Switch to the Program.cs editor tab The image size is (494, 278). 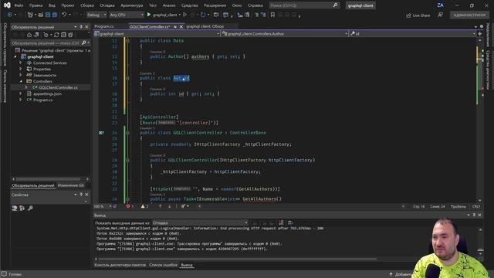pos(104,26)
